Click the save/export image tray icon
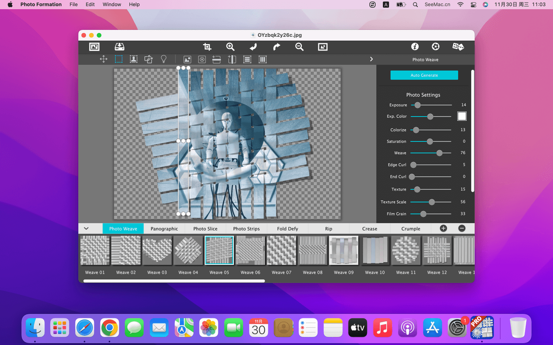The width and height of the screenshot is (553, 345). click(x=119, y=47)
